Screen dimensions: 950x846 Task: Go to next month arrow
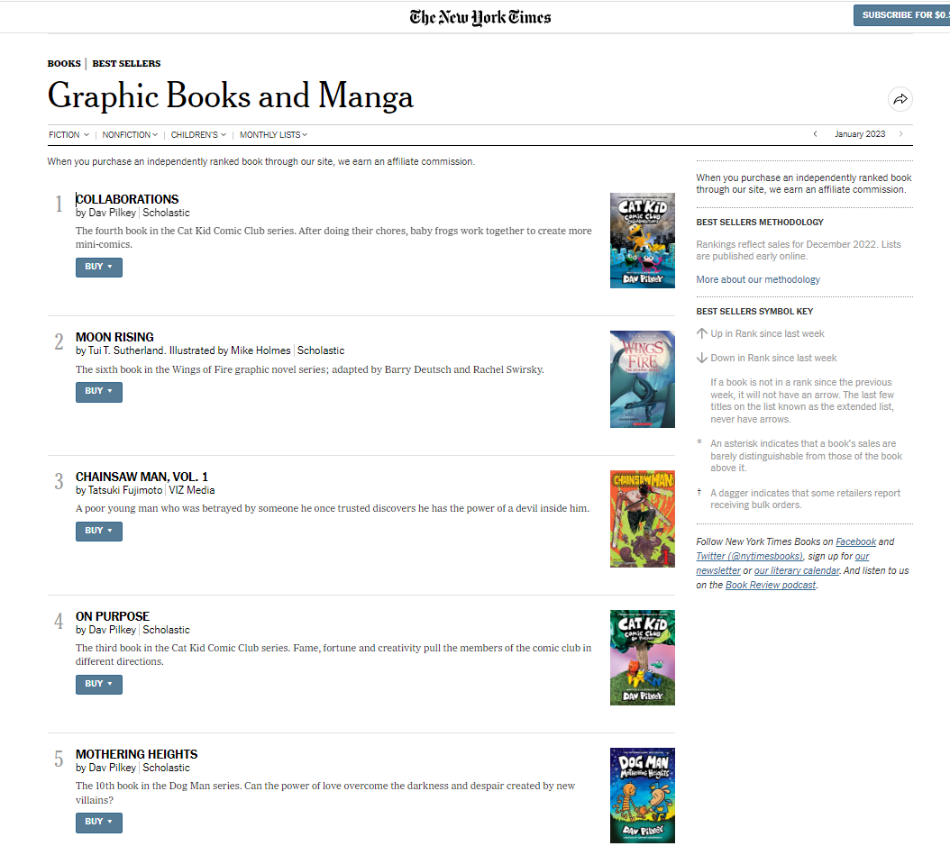(x=901, y=134)
